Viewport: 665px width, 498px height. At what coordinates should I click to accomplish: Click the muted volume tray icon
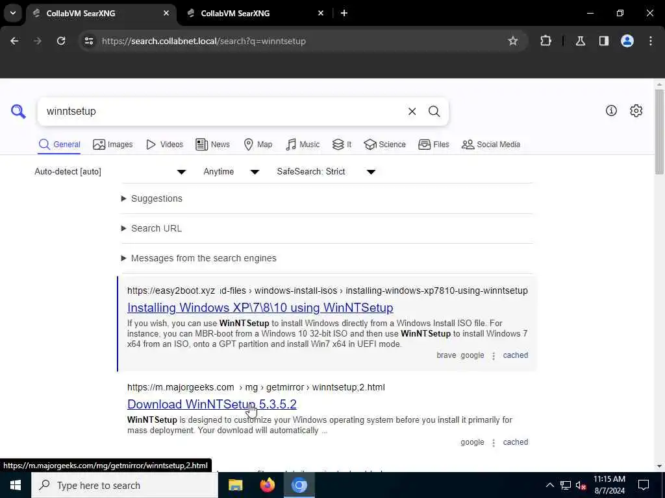(x=581, y=485)
